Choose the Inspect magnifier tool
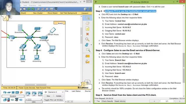The image size is (186, 104). click(87, 39)
